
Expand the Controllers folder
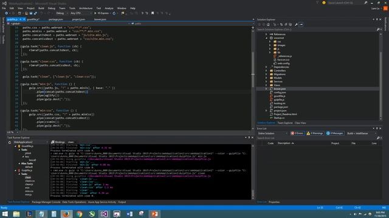pyautogui.click(x=266, y=71)
